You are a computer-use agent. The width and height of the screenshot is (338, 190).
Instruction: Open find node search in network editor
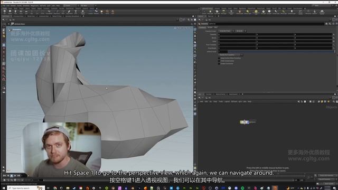pos(334,101)
